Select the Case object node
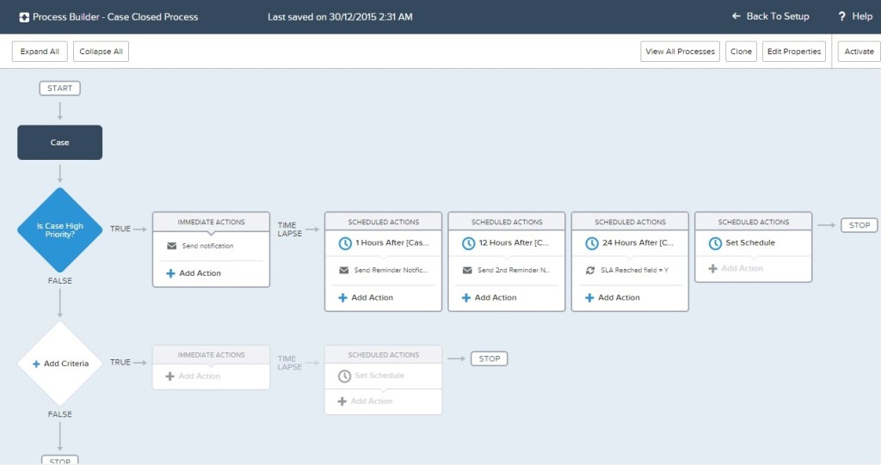This screenshot has width=881, height=465. [x=59, y=143]
